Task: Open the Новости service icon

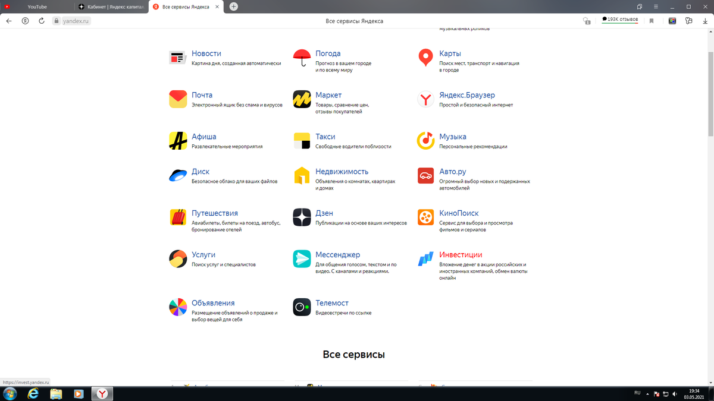Action: tap(178, 58)
